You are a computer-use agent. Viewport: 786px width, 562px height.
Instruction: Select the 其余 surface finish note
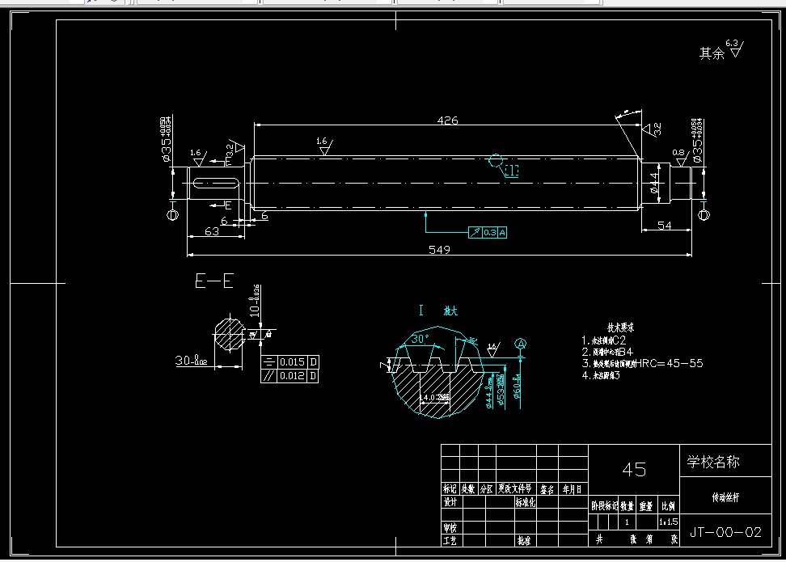click(712, 53)
